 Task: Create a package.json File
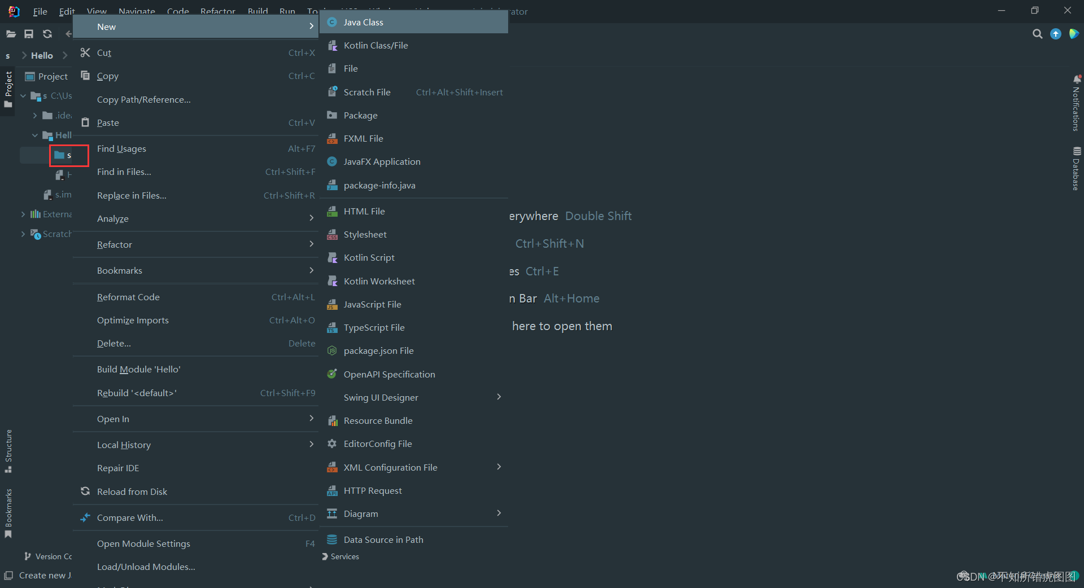[x=414, y=350]
